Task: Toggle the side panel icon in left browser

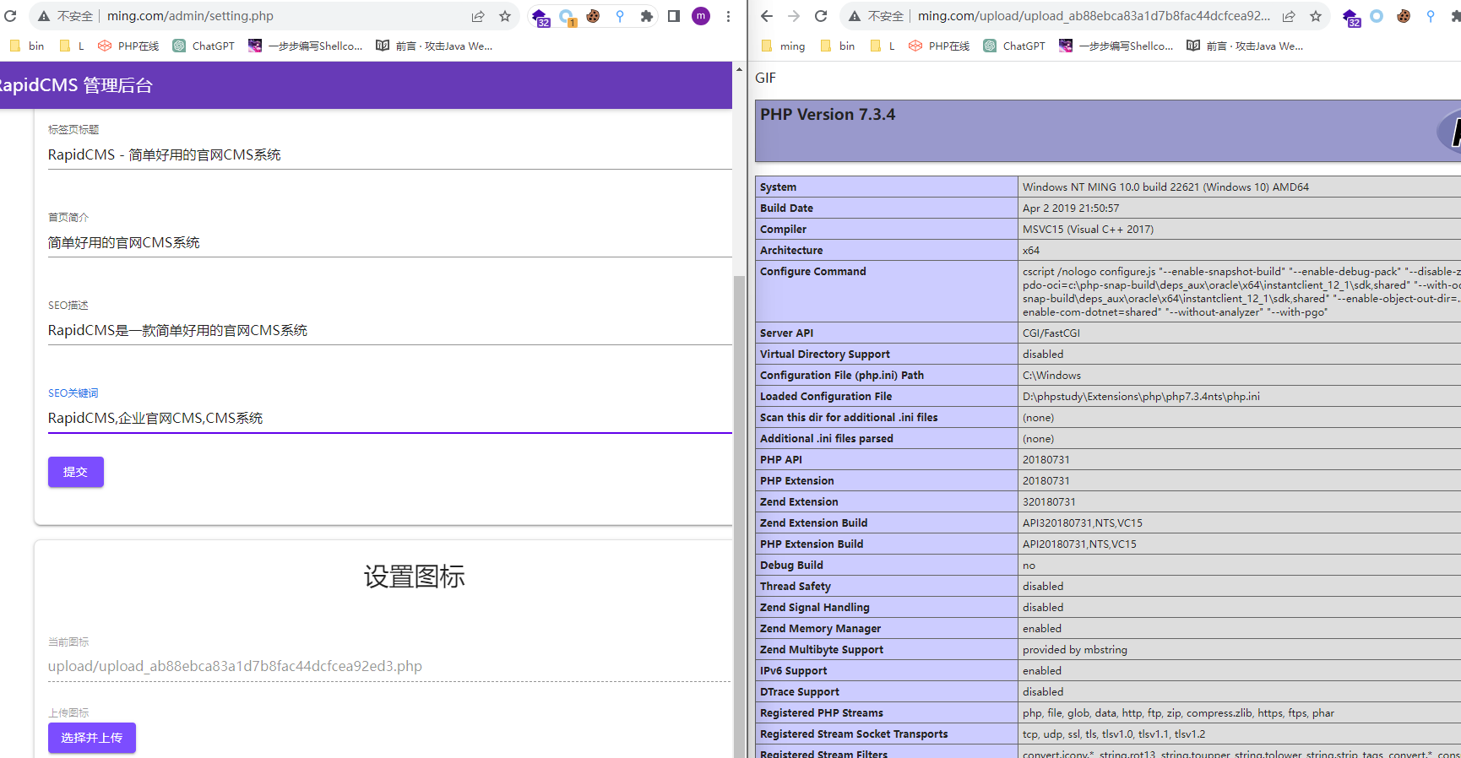Action: pos(674,16)
